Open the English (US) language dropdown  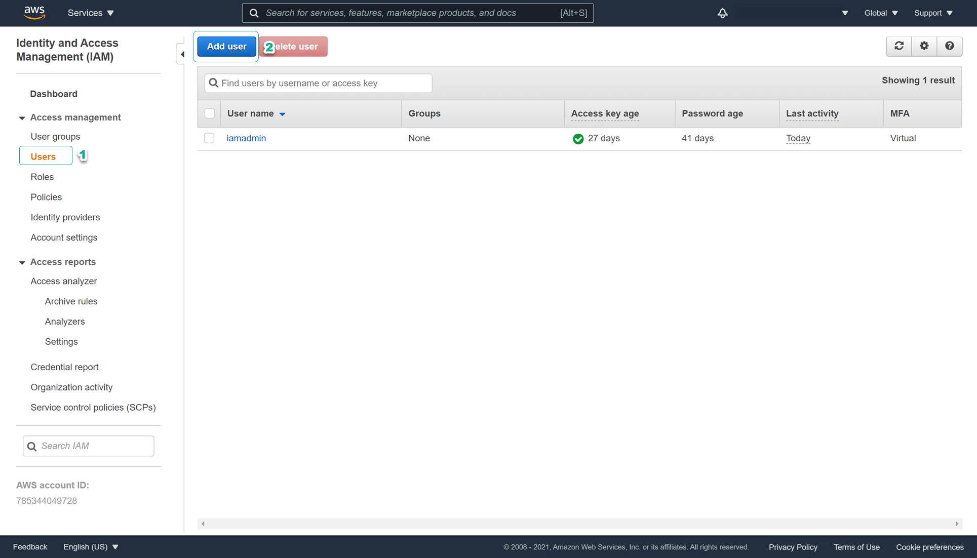coord(91,547)
